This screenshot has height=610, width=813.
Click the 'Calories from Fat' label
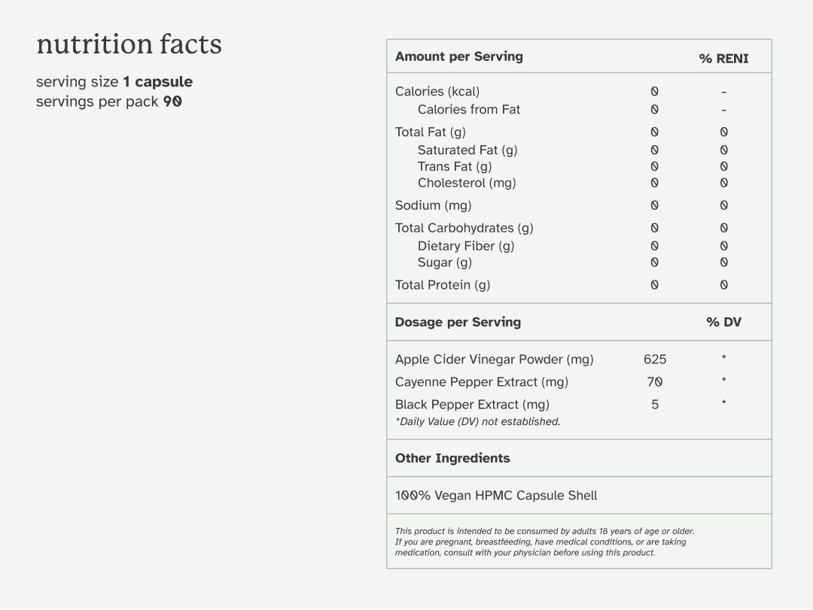click(x=469, y=109)
